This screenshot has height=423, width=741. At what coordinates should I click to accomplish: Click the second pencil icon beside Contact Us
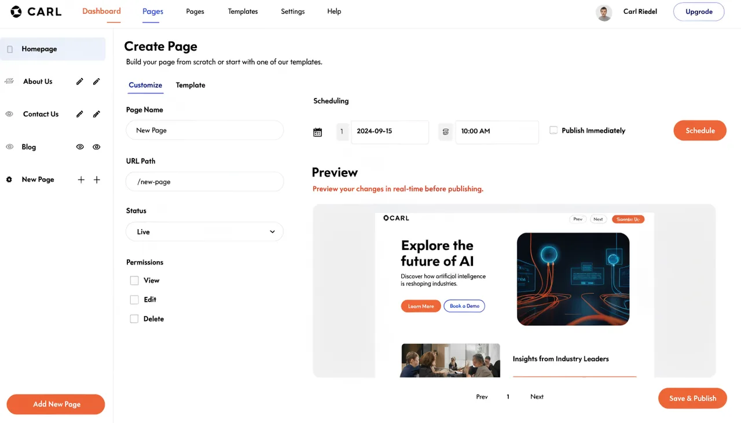(x=97, y=114)
